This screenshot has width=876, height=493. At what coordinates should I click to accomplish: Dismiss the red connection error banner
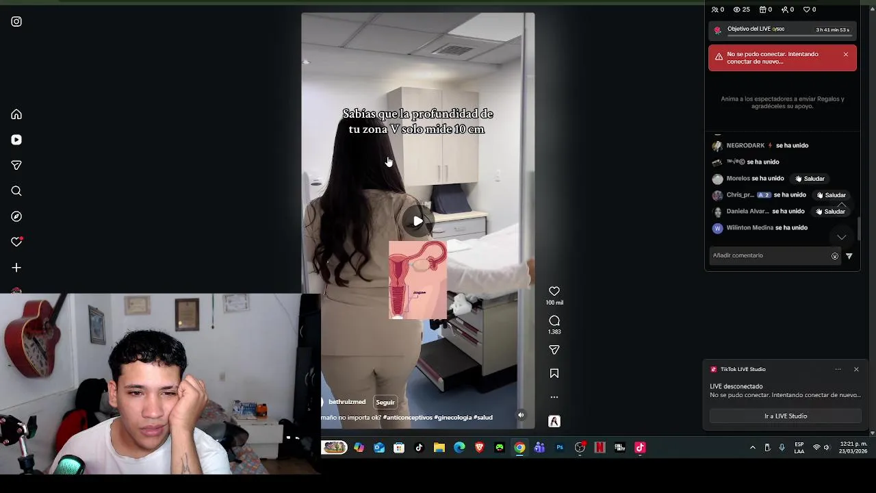pos(846,54)
